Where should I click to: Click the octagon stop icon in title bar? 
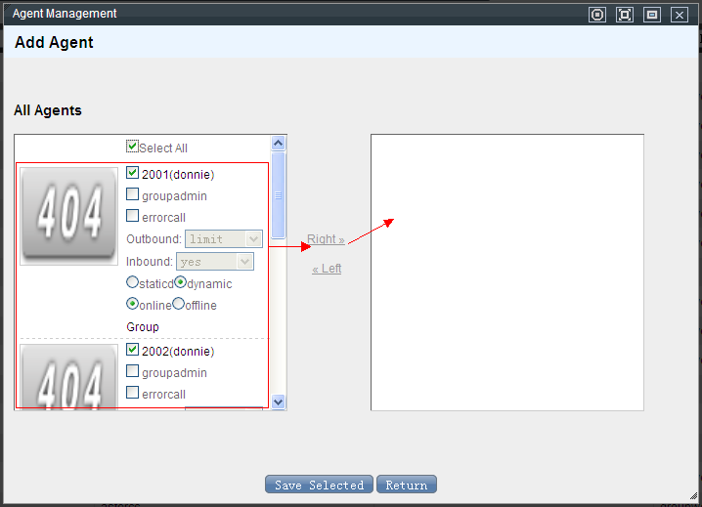pos(597,15)
